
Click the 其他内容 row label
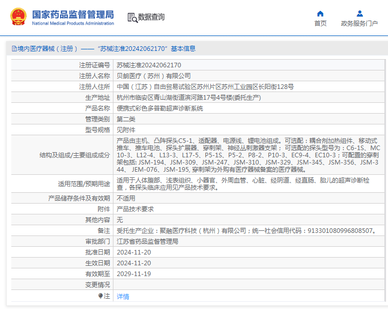[98, 220]
